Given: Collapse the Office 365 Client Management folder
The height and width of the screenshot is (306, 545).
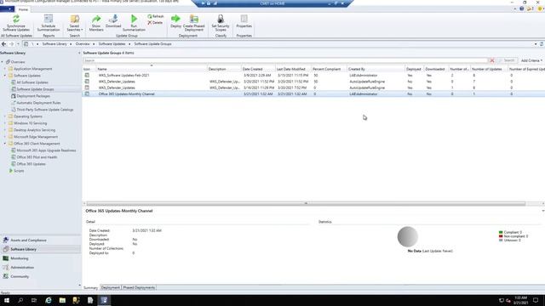Looking at the screenshot, I should [x=5, y=144].
